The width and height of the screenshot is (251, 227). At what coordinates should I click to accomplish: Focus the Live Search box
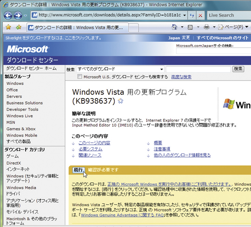click(x=229, y=15)
